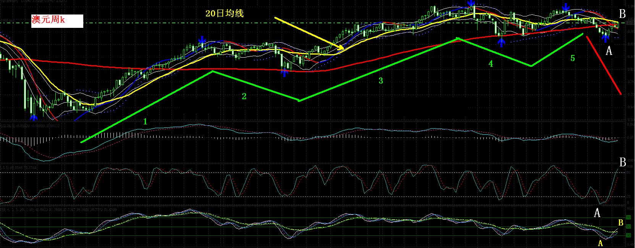635x248 pixels.
Task: Select yellow label A in bottom panel
Action: [600, 243]
